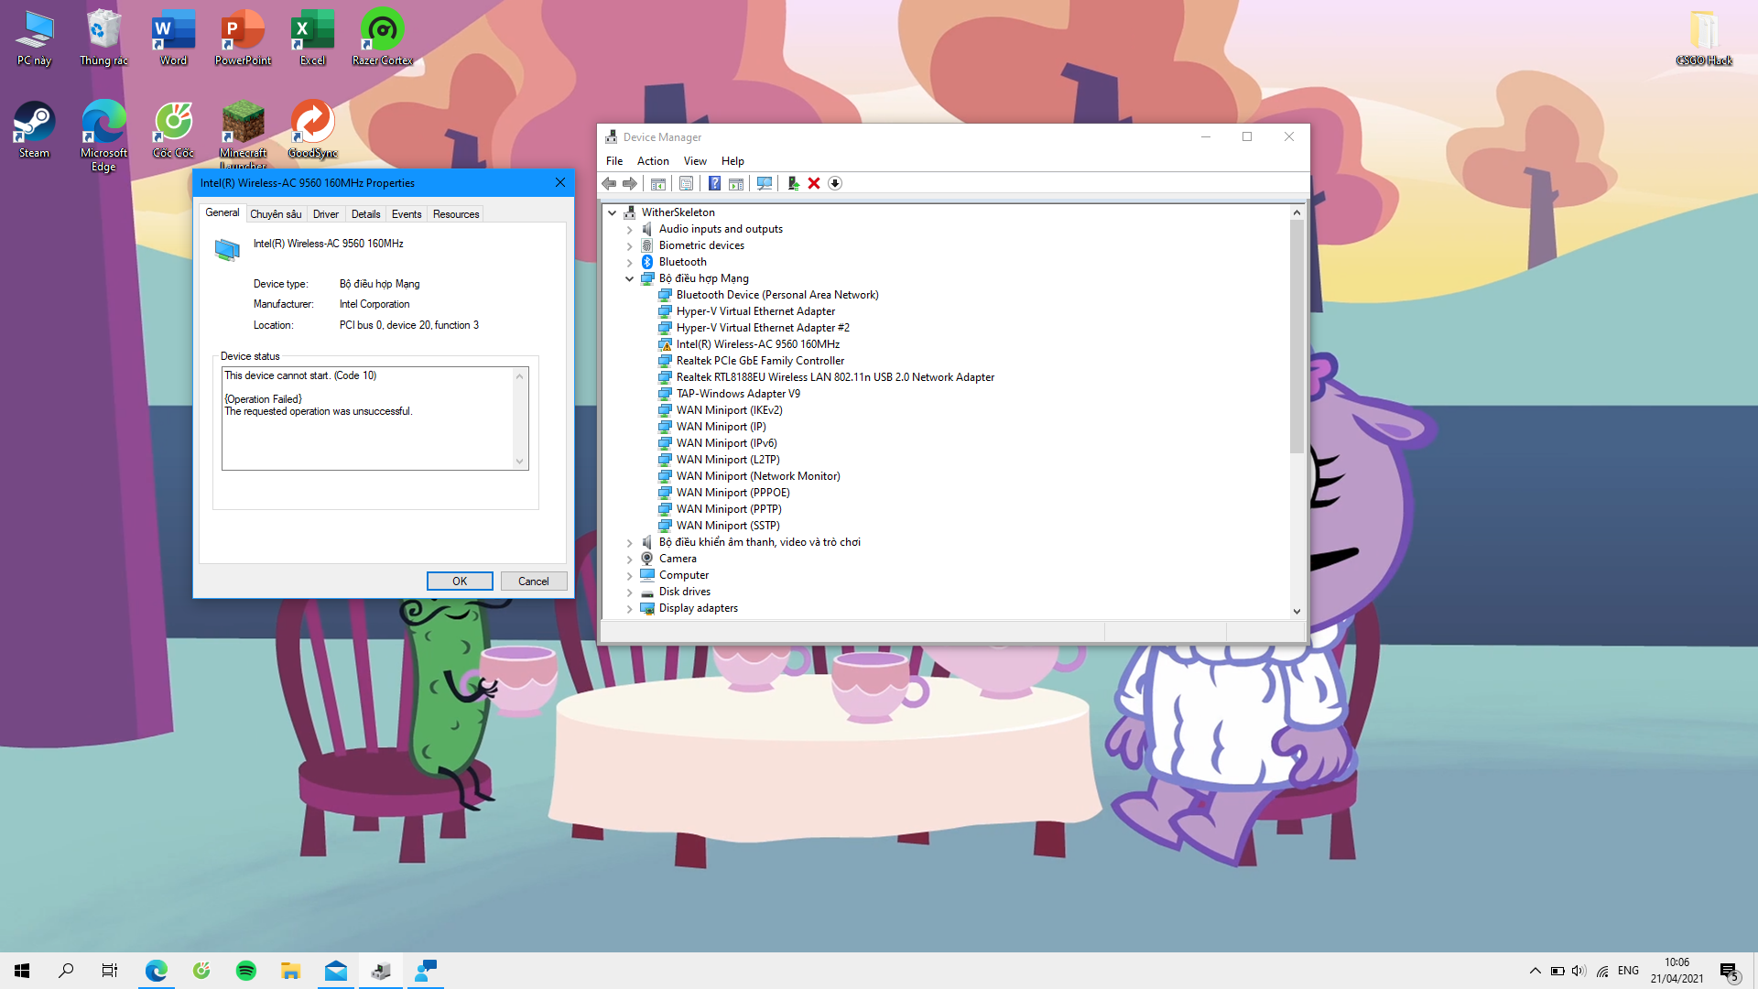Image resolution: width=1758 pixels, height=989 pixels.
Task: Expand Audio inputs and outputs category
Action: click(630, 229)
